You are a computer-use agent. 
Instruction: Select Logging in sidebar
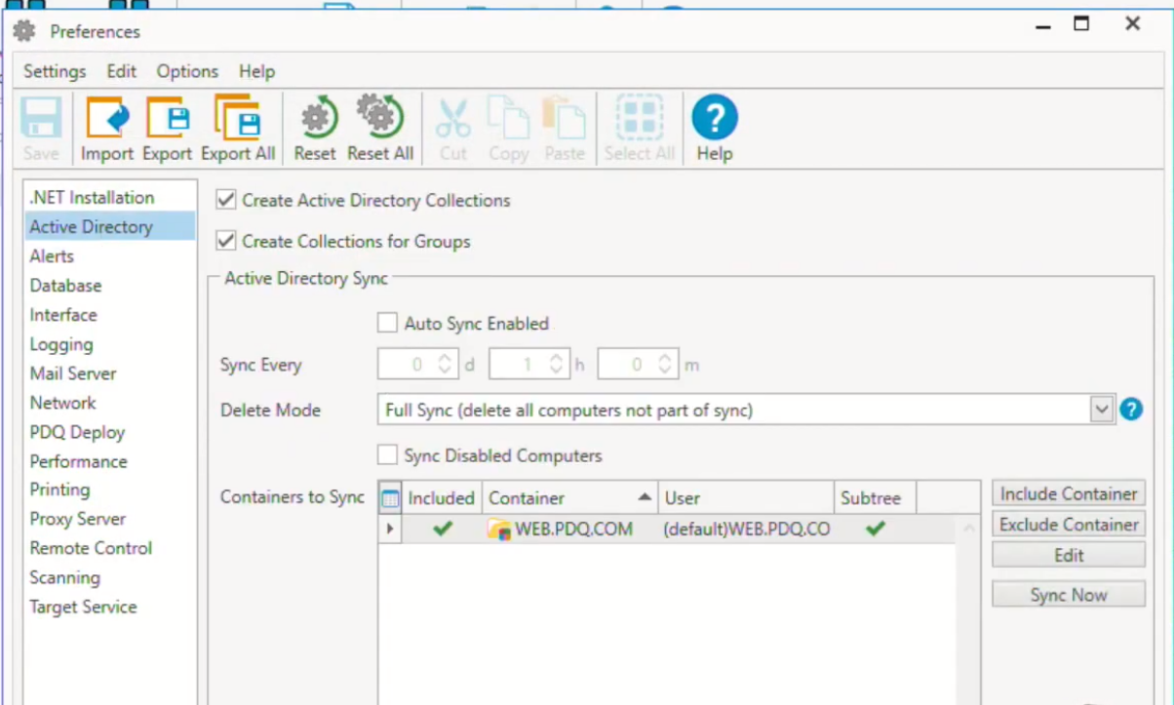coord(109,343)
